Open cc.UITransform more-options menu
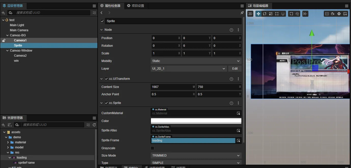Screen dimensions: 351x168 pos(238,79)
